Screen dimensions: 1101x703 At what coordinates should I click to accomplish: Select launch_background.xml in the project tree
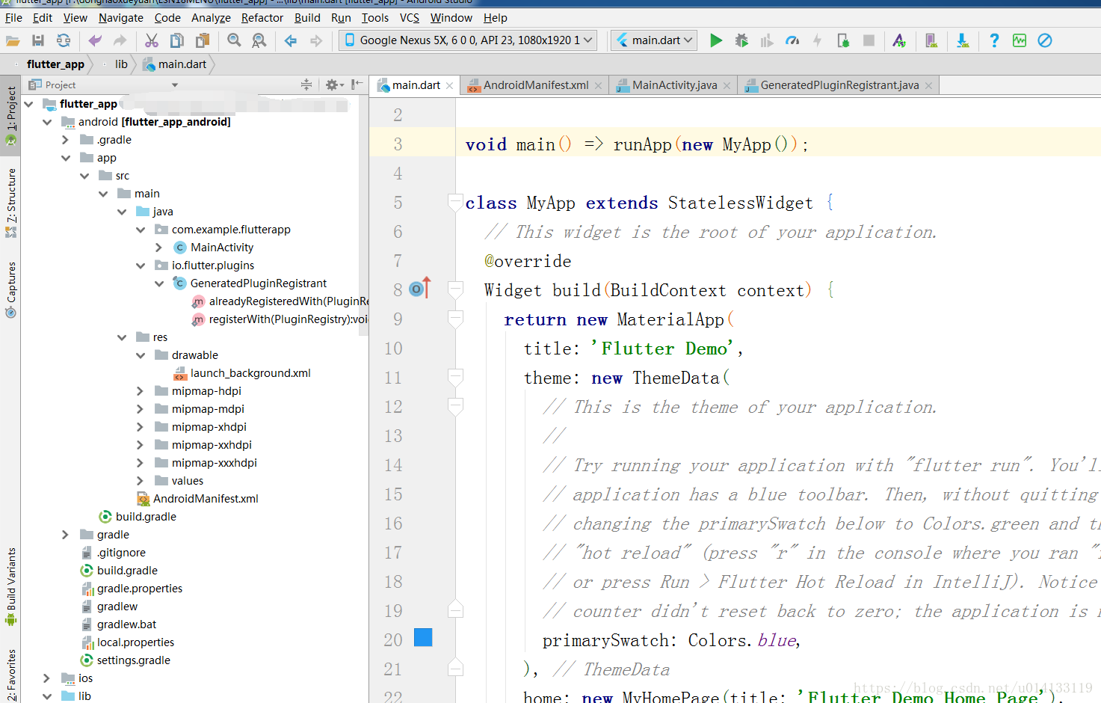[250, 373]
